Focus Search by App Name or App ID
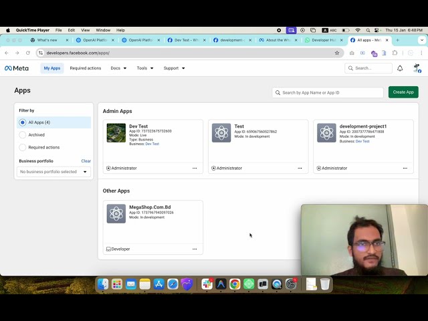The height and width of the screenshot is (321, 428). [328, 93]
